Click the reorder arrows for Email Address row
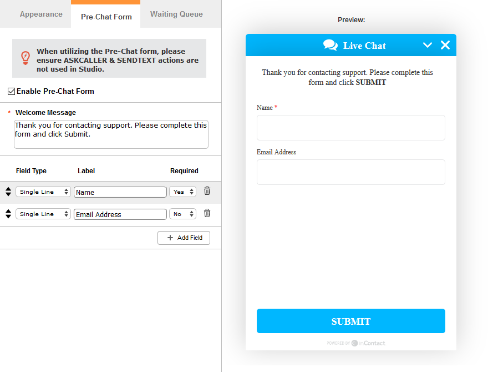 [8, 214]
